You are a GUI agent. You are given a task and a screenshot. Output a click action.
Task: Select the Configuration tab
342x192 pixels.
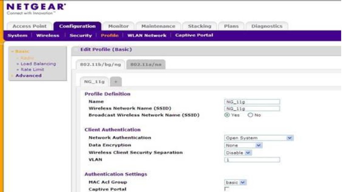(77, 26)
